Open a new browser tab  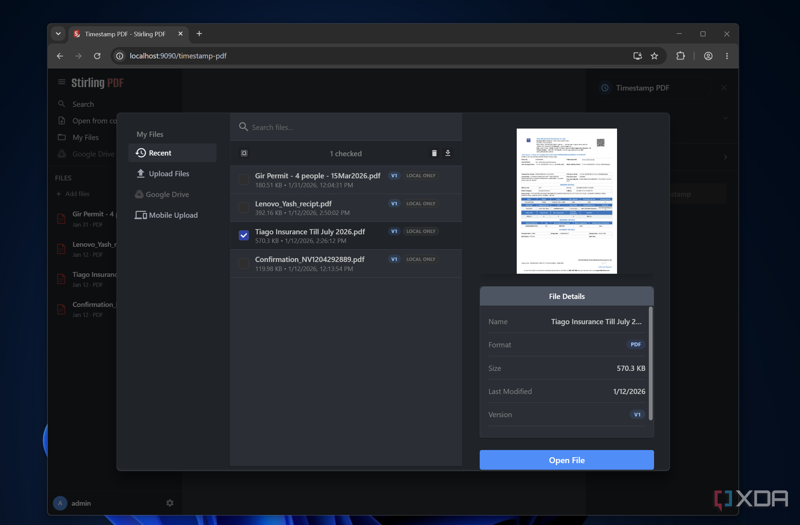pos(199,34)
